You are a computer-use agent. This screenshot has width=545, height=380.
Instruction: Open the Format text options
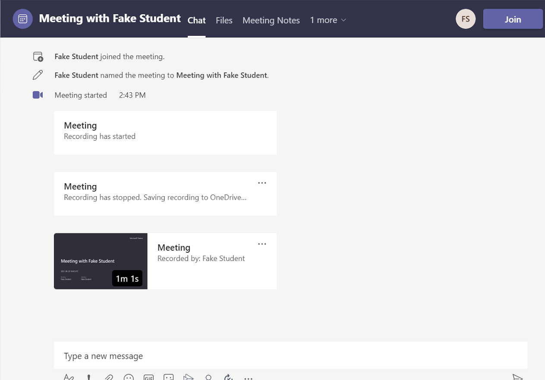(69, 377)
